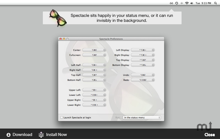Viewport: 220px width, 139px height.
Task: Edit the Upper Right shortcut field
Action: tap(94, 100)
